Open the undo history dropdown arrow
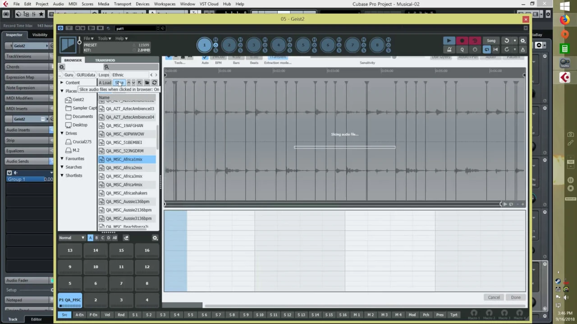The height and width of the screenshot is (324, 577). (514, 40)
